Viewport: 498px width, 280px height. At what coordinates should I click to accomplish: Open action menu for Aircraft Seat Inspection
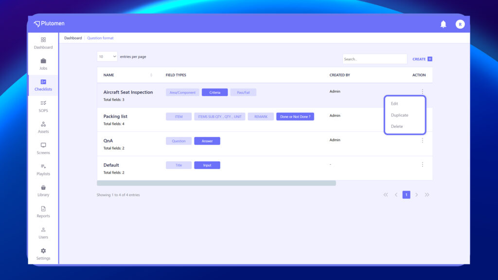(423, 91)
